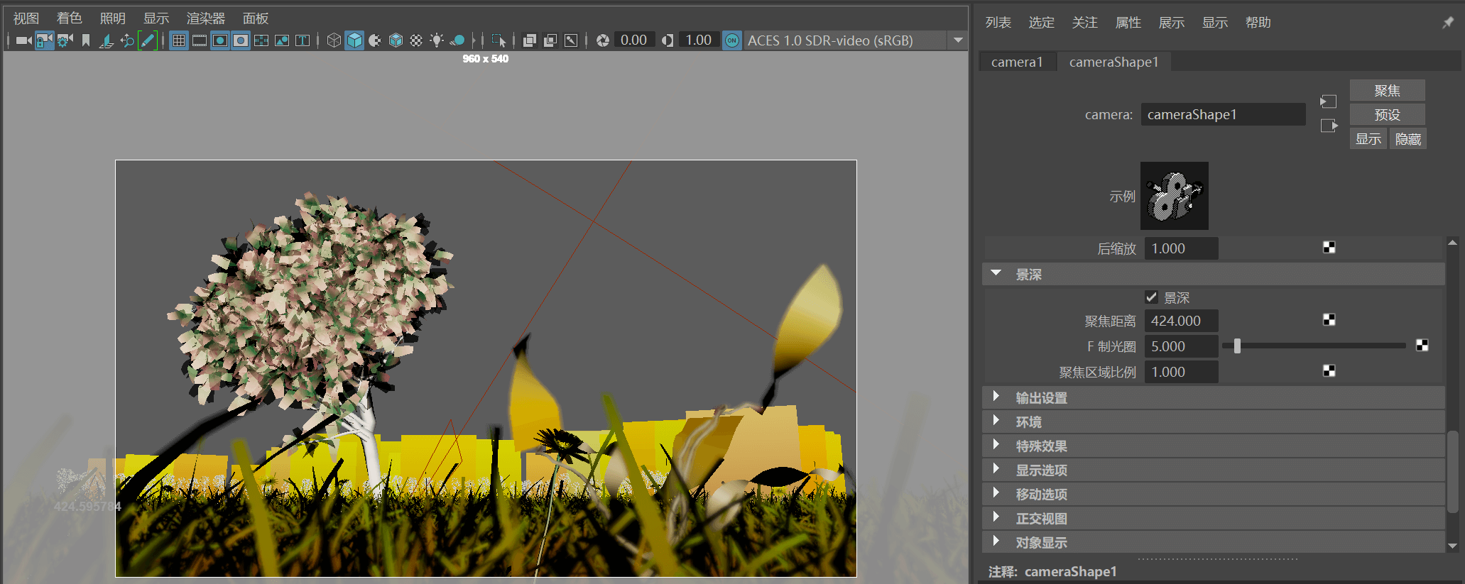Click the 聚焦 button

tap(1386, 91)
